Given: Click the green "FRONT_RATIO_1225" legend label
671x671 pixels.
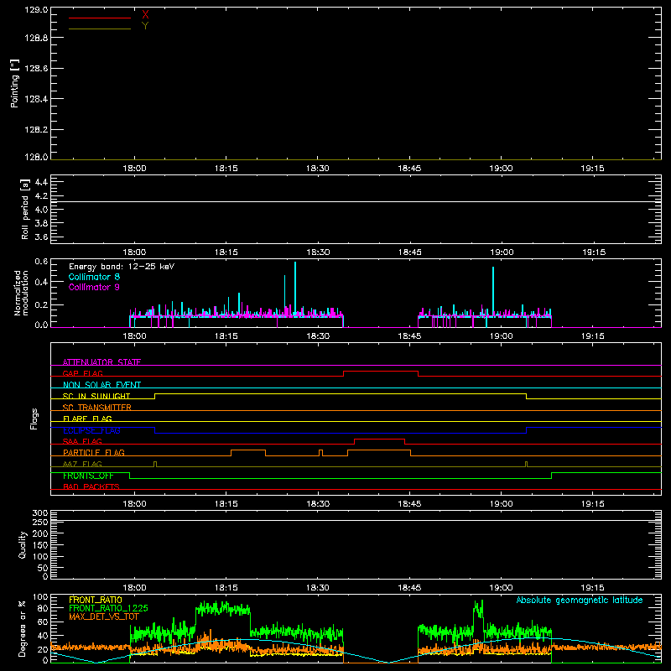Looking at the screenshot, I should (108, 608).
